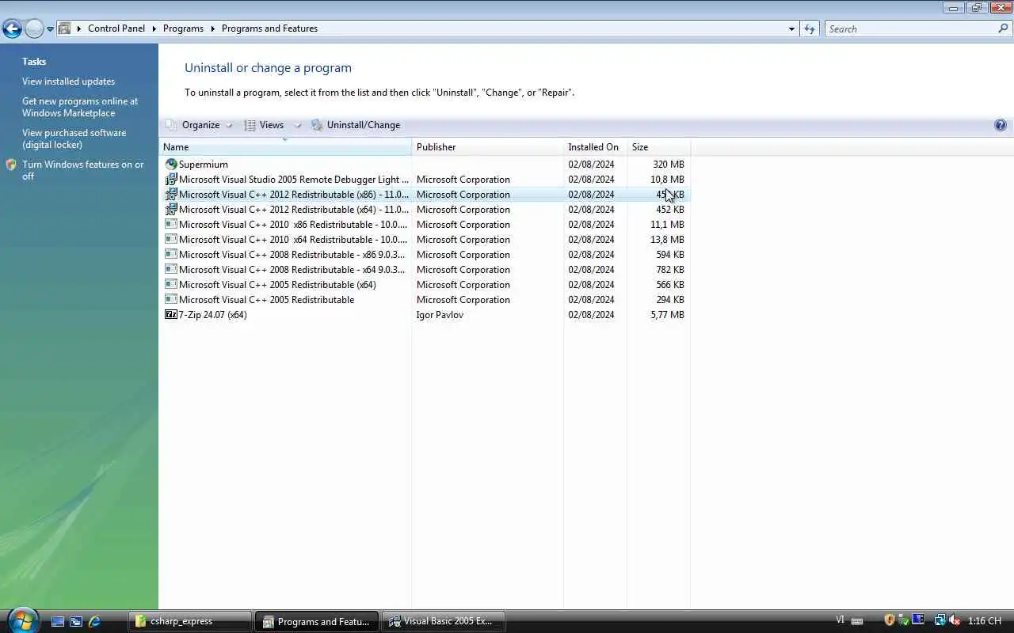Click the blue monitor tray icon
The image size is (1014, 633).
point(918,620)
